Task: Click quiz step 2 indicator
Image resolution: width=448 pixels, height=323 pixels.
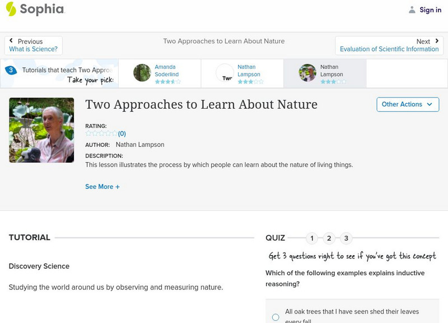Action: (x=329, y=238)
